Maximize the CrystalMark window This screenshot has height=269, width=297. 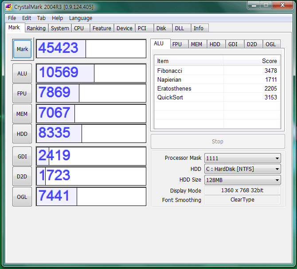click(266, 5)
